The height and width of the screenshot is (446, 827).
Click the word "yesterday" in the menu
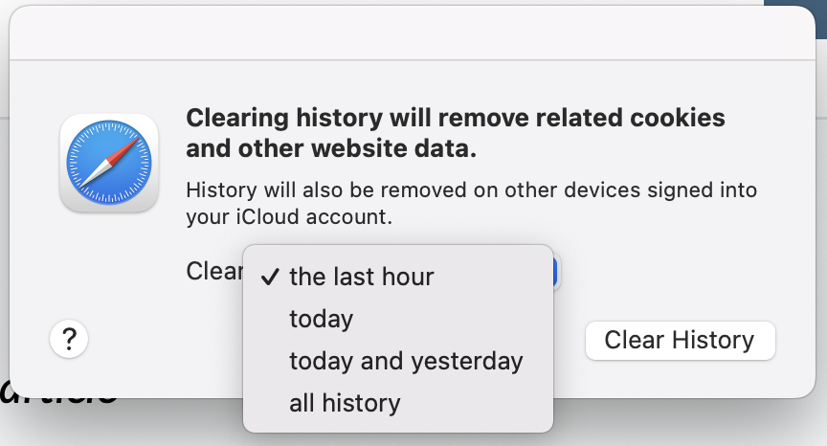tap(467, 362)
